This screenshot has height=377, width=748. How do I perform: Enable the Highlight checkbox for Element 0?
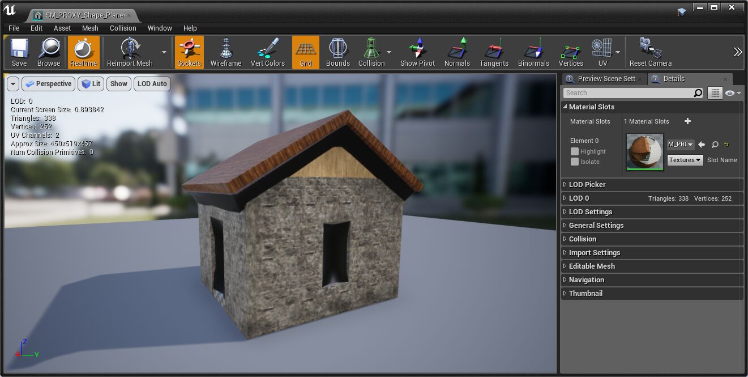click(x=575, y=151)
